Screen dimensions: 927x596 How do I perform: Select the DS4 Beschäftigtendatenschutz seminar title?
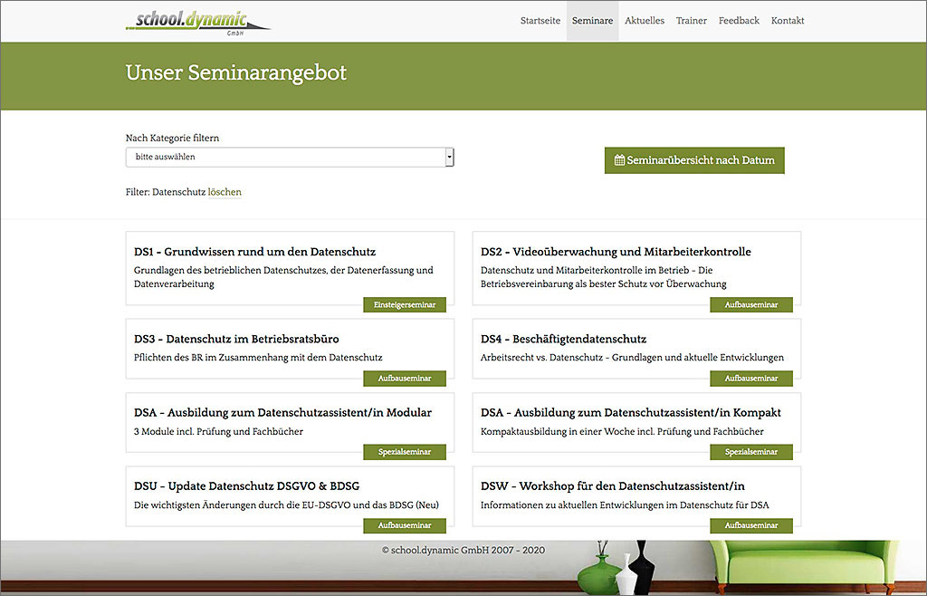563,339
